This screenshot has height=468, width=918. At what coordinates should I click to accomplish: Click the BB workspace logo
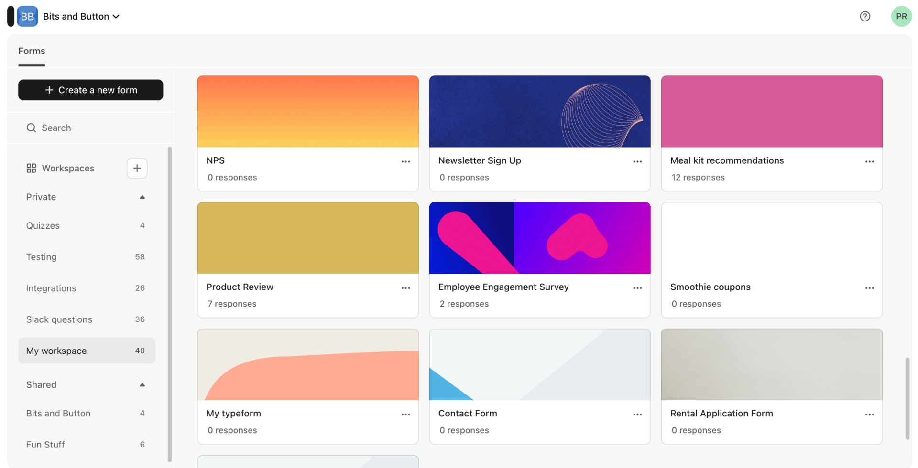(x=27, y=16)
